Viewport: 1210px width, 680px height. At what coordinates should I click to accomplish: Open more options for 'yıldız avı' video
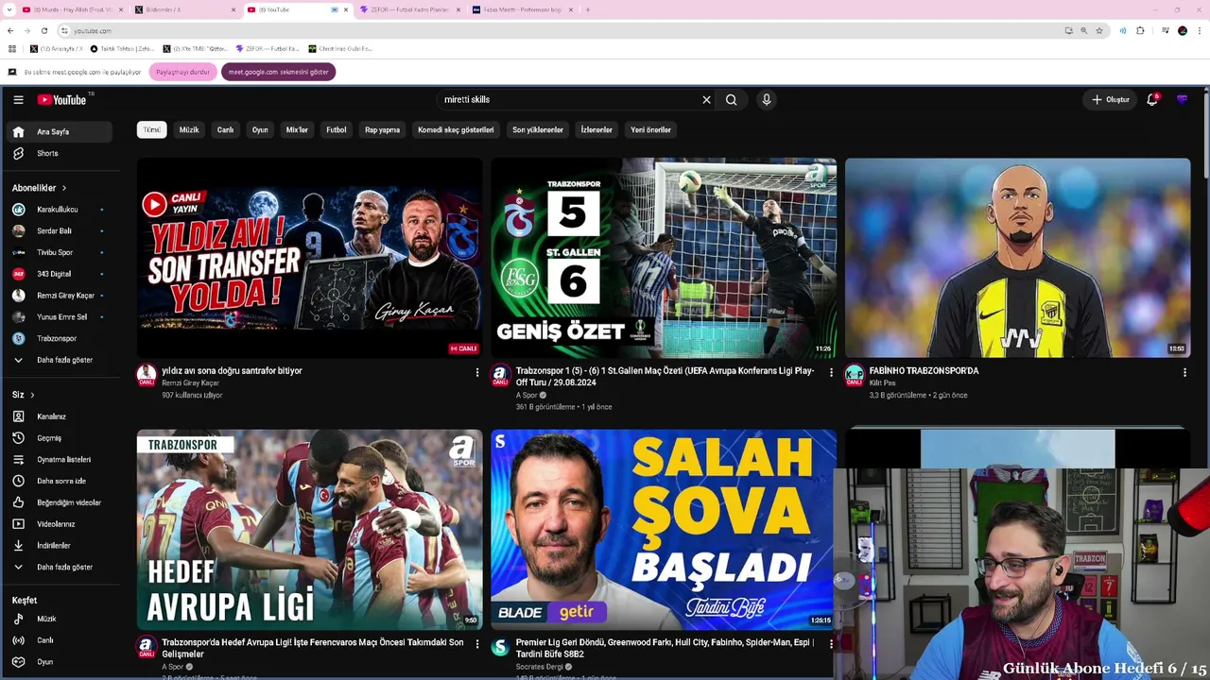click(476, 373)
